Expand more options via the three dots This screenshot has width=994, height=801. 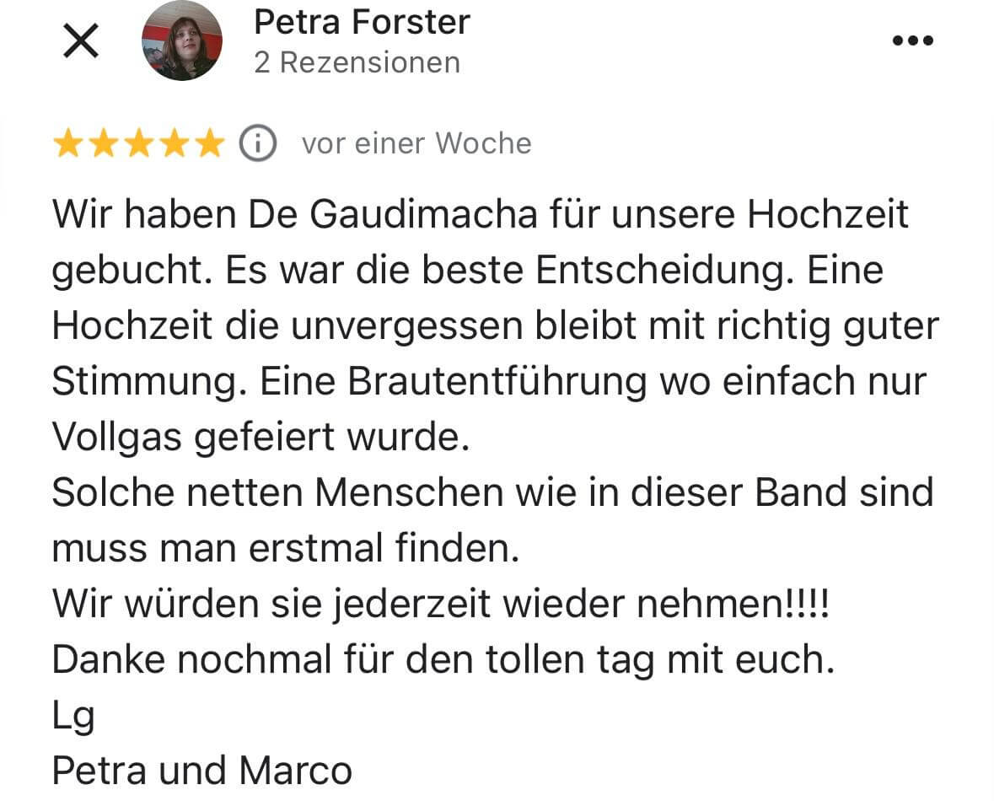coord(911,40)
